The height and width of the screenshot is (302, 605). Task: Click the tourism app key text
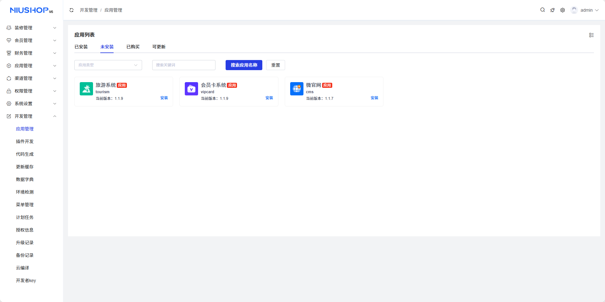pos(103,92)
